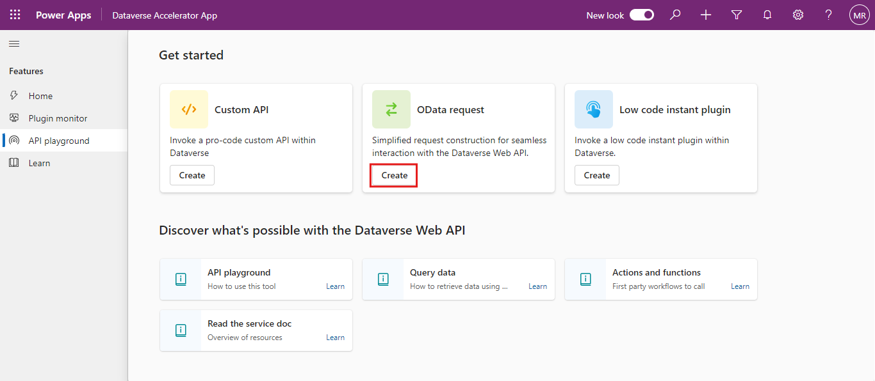Click Create under Custom API
The image size is (875, 381).
[x=192, y=175]
